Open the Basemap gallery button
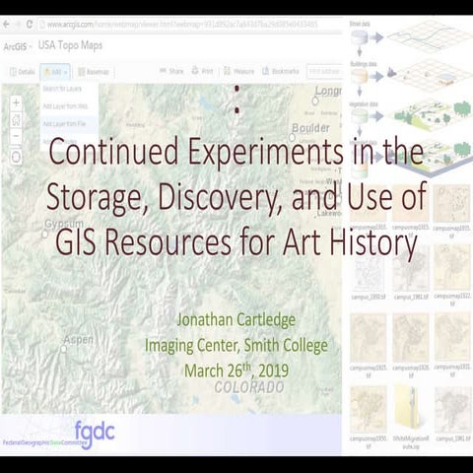This screenshot has width=473, height=473. click(94, 72)
